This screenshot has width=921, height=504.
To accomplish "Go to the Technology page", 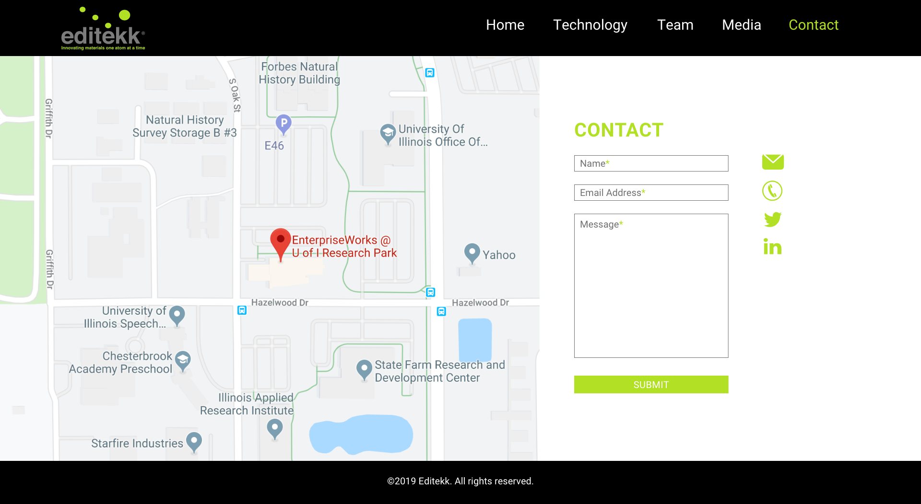I will click(590, 25).
